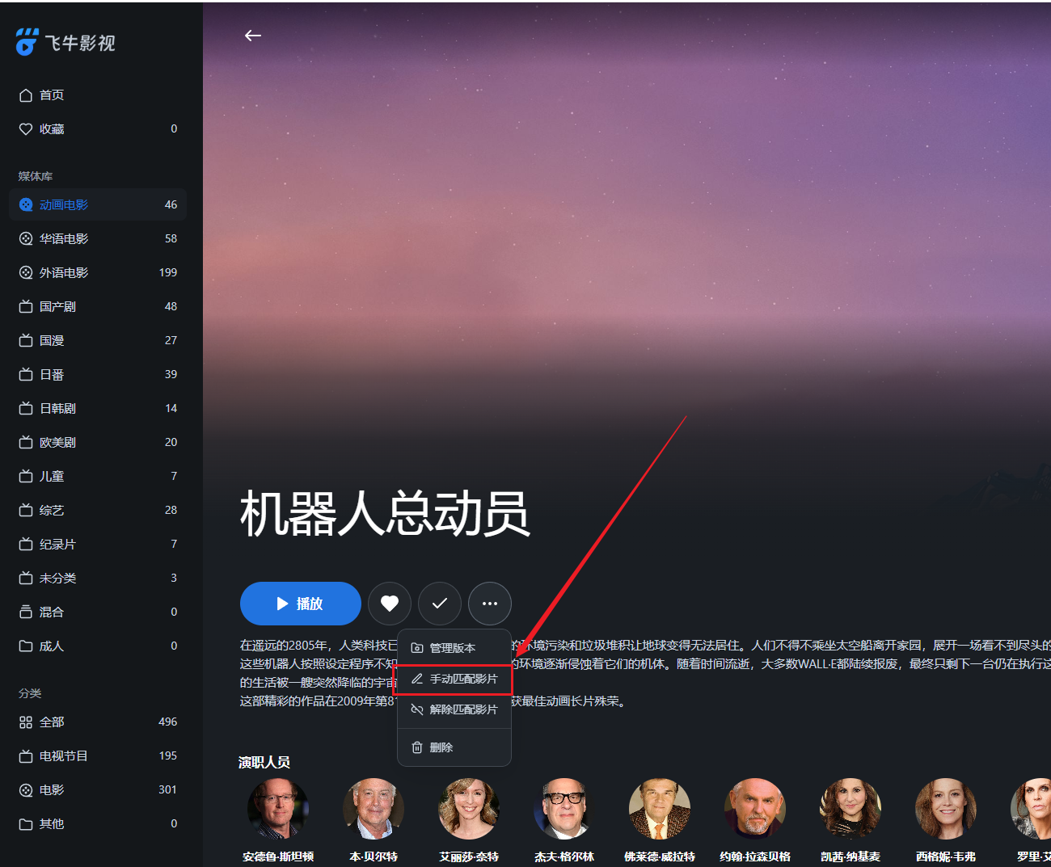This screenshot has height=867, width=1051.
Task: Open cast photo of 杰夫·格尔林
Action: (x=564, y=809)
